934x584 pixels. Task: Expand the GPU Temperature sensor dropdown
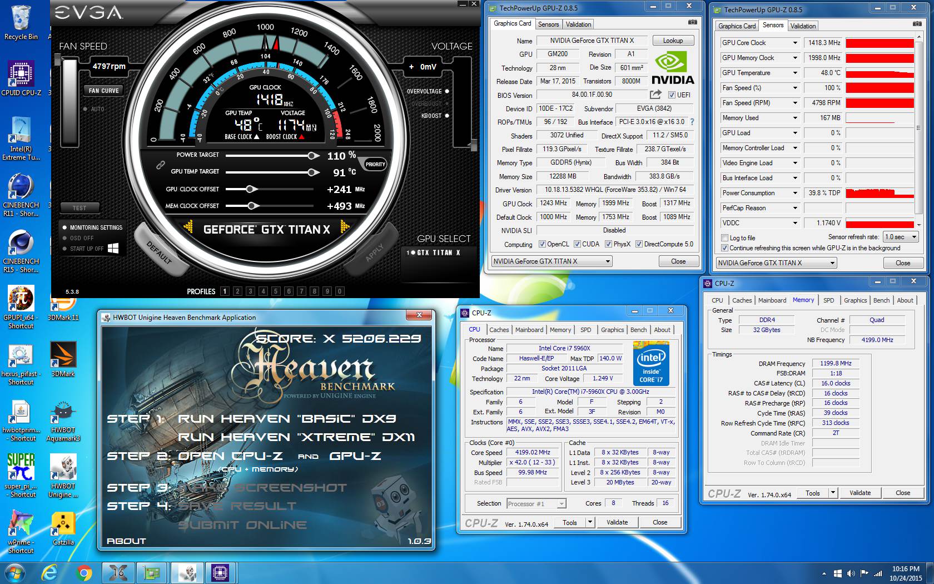pos(795,73)
